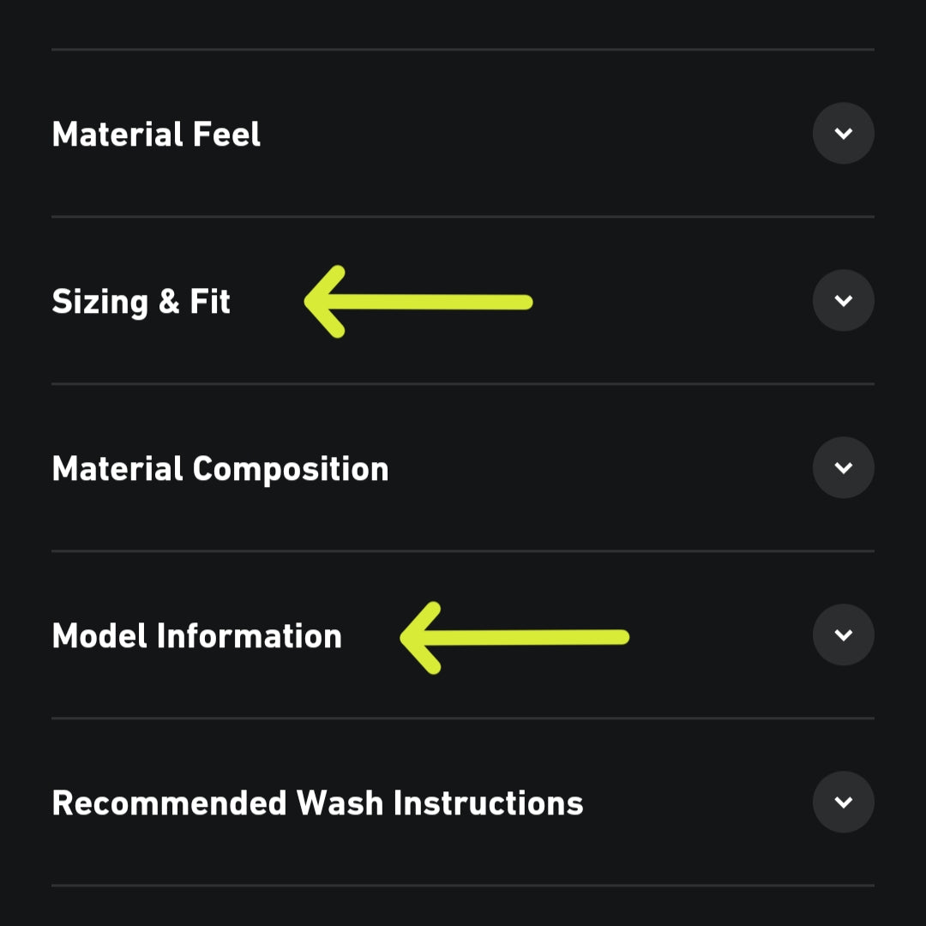The image size is (926, 926).
Task: Expand Recommended Wash Instructions via its chevron
Action: (843, 803)
